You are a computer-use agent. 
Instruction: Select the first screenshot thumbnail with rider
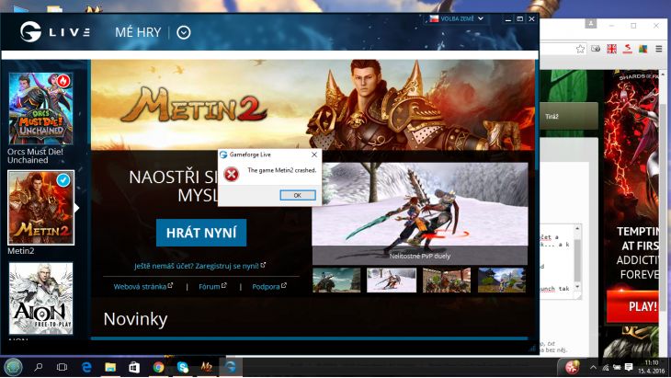[x=336, y=280]
